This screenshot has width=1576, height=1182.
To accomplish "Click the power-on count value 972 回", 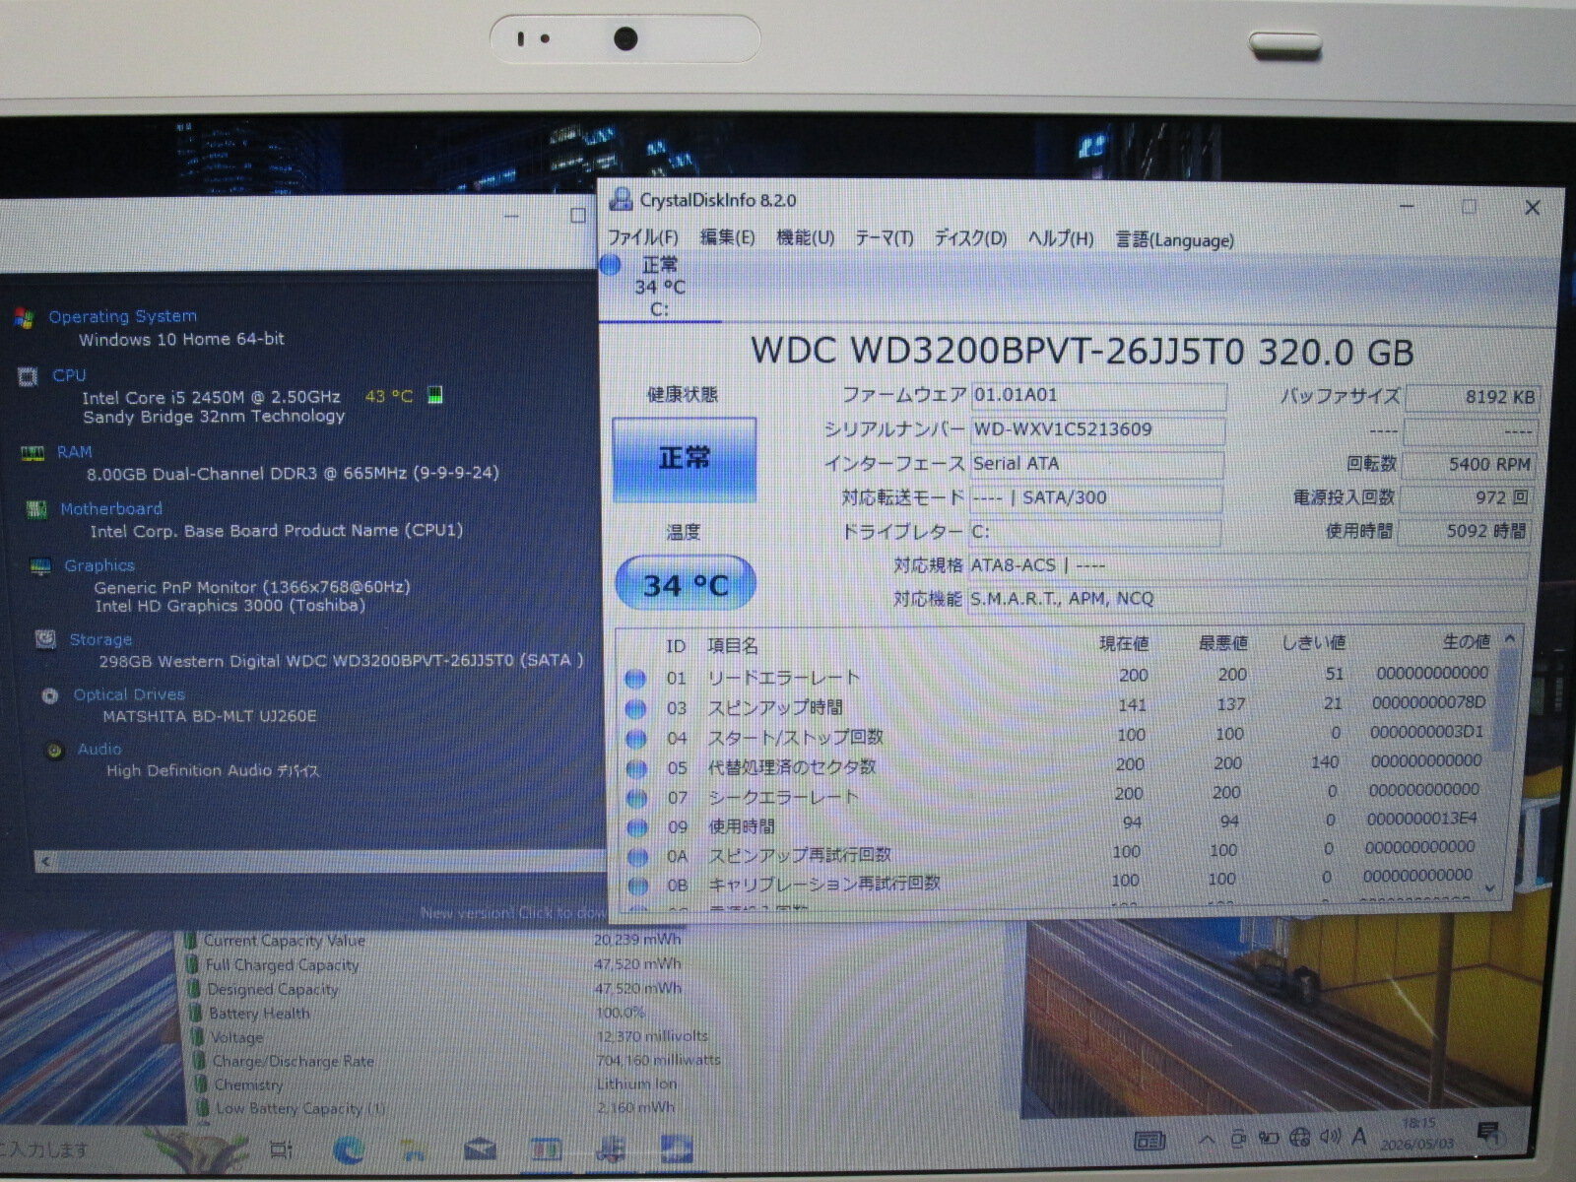I will point(1467,497).
